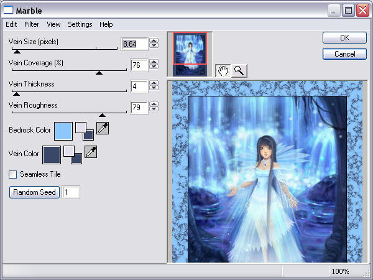373x280 pixels.
Task: Click the Vein Thickness slider handle
Action: [x=16, y=94]
